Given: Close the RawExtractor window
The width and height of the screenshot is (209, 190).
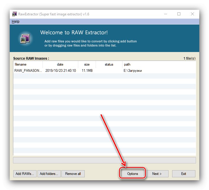Looking at the screenshot, I should click(192, 14).
